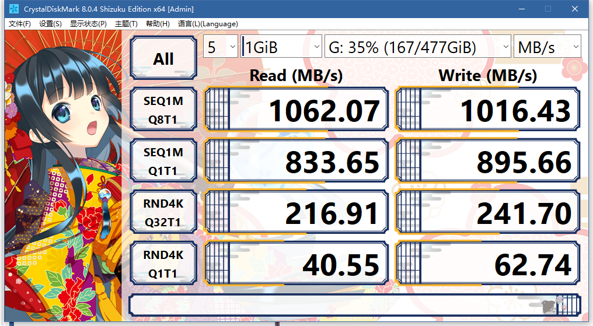Open the 帮助(H) menu
593x326 pixels.
[158, 24]
